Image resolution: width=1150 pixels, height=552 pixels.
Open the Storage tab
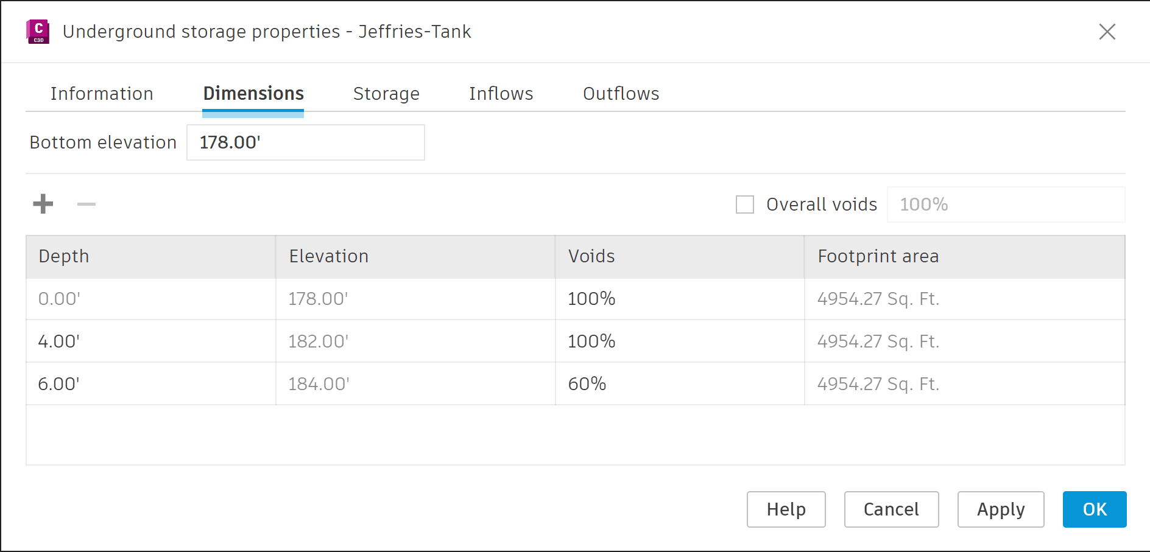point(386,94)
